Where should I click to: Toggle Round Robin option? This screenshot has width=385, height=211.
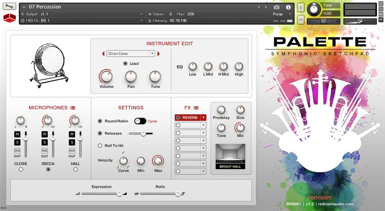(x=100, y=121)
